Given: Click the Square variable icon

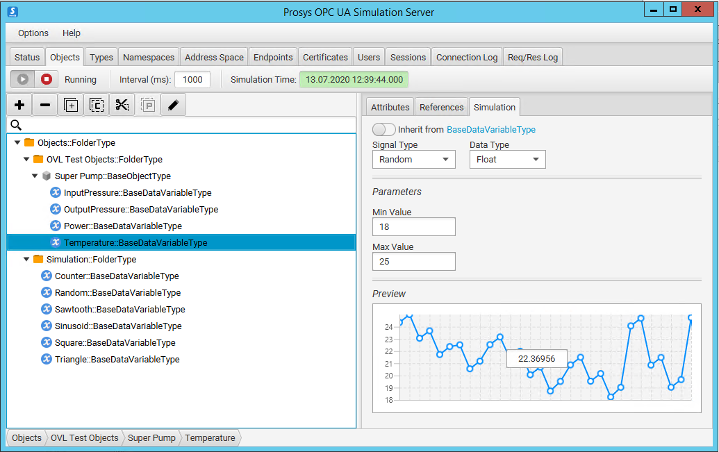Looking at the screenshot, I should click(x=47, y=342).
